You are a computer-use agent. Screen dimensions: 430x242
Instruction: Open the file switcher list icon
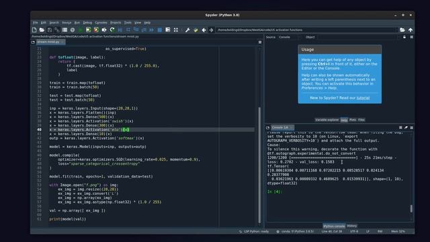click(64, 30)
